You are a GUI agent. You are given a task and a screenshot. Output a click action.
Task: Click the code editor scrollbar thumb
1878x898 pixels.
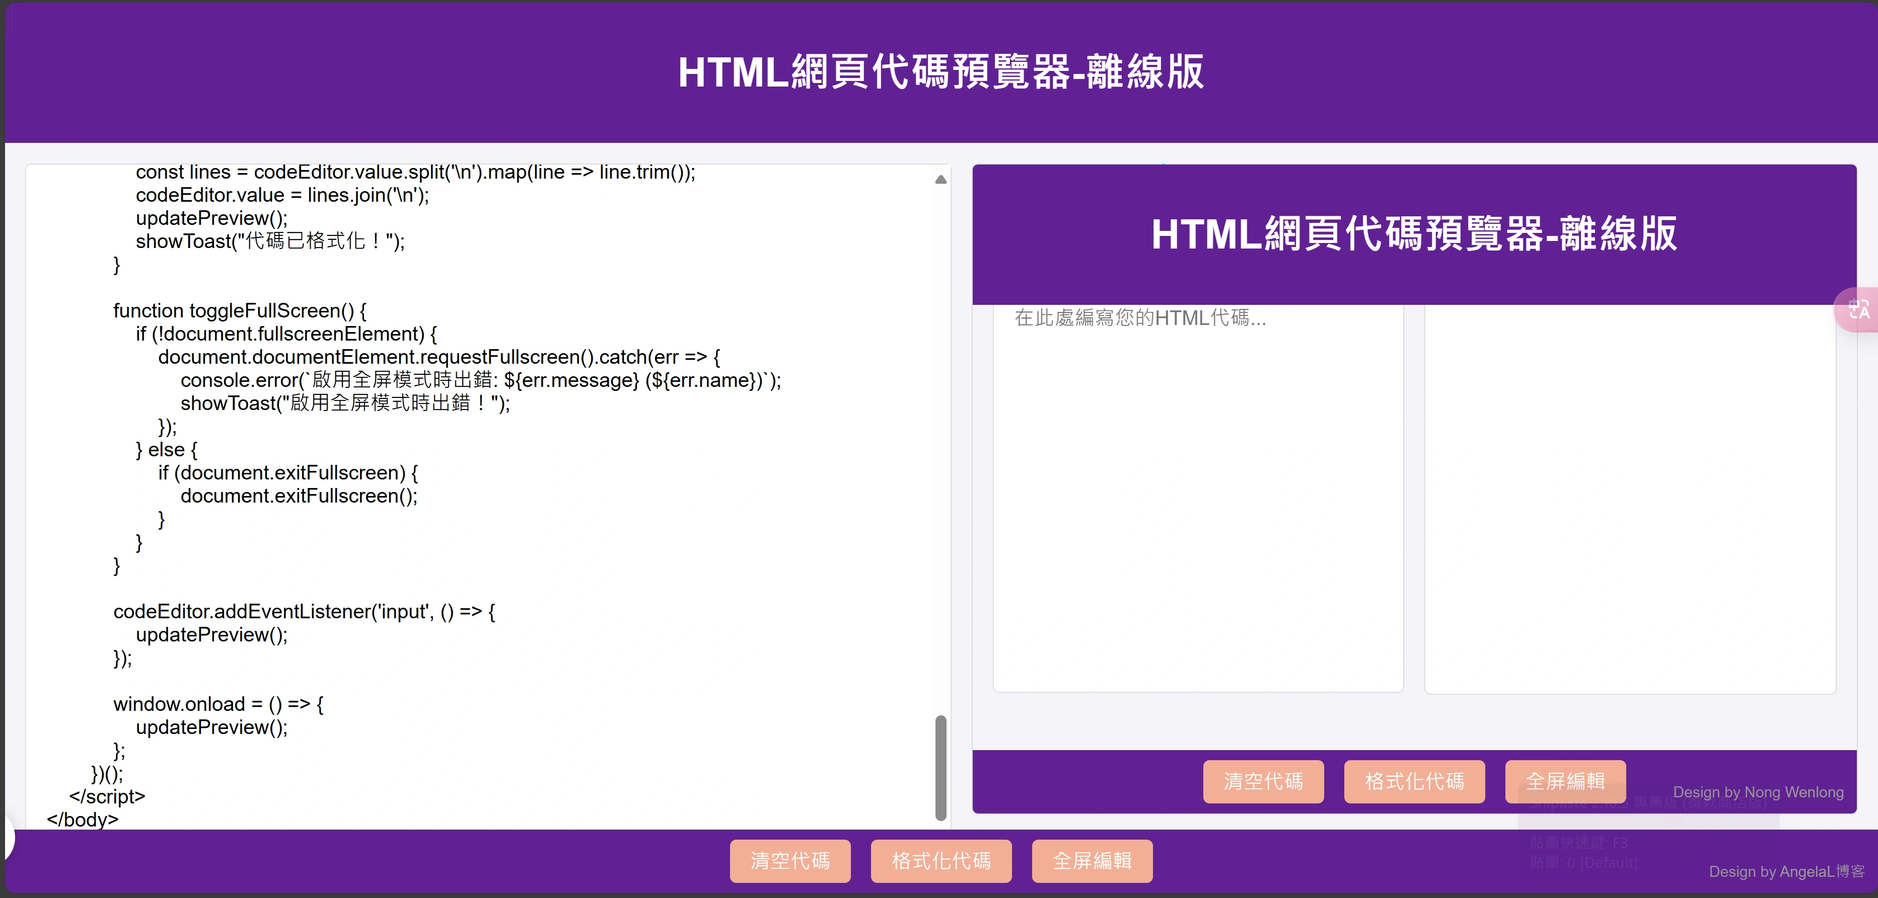pyautogui.click(x=941, y=768)
